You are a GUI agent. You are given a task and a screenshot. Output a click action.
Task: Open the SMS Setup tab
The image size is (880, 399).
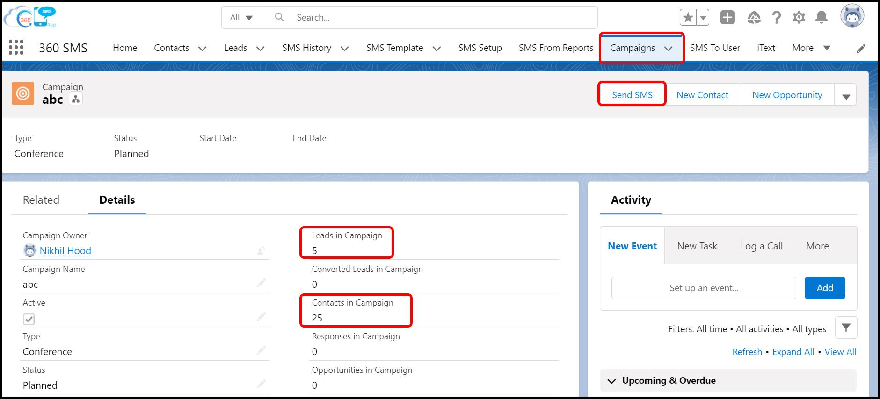coord(480,48)
